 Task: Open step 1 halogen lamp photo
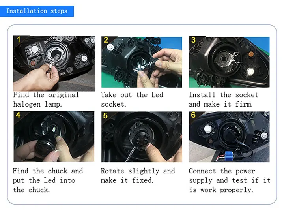click(x=54, y=63)
